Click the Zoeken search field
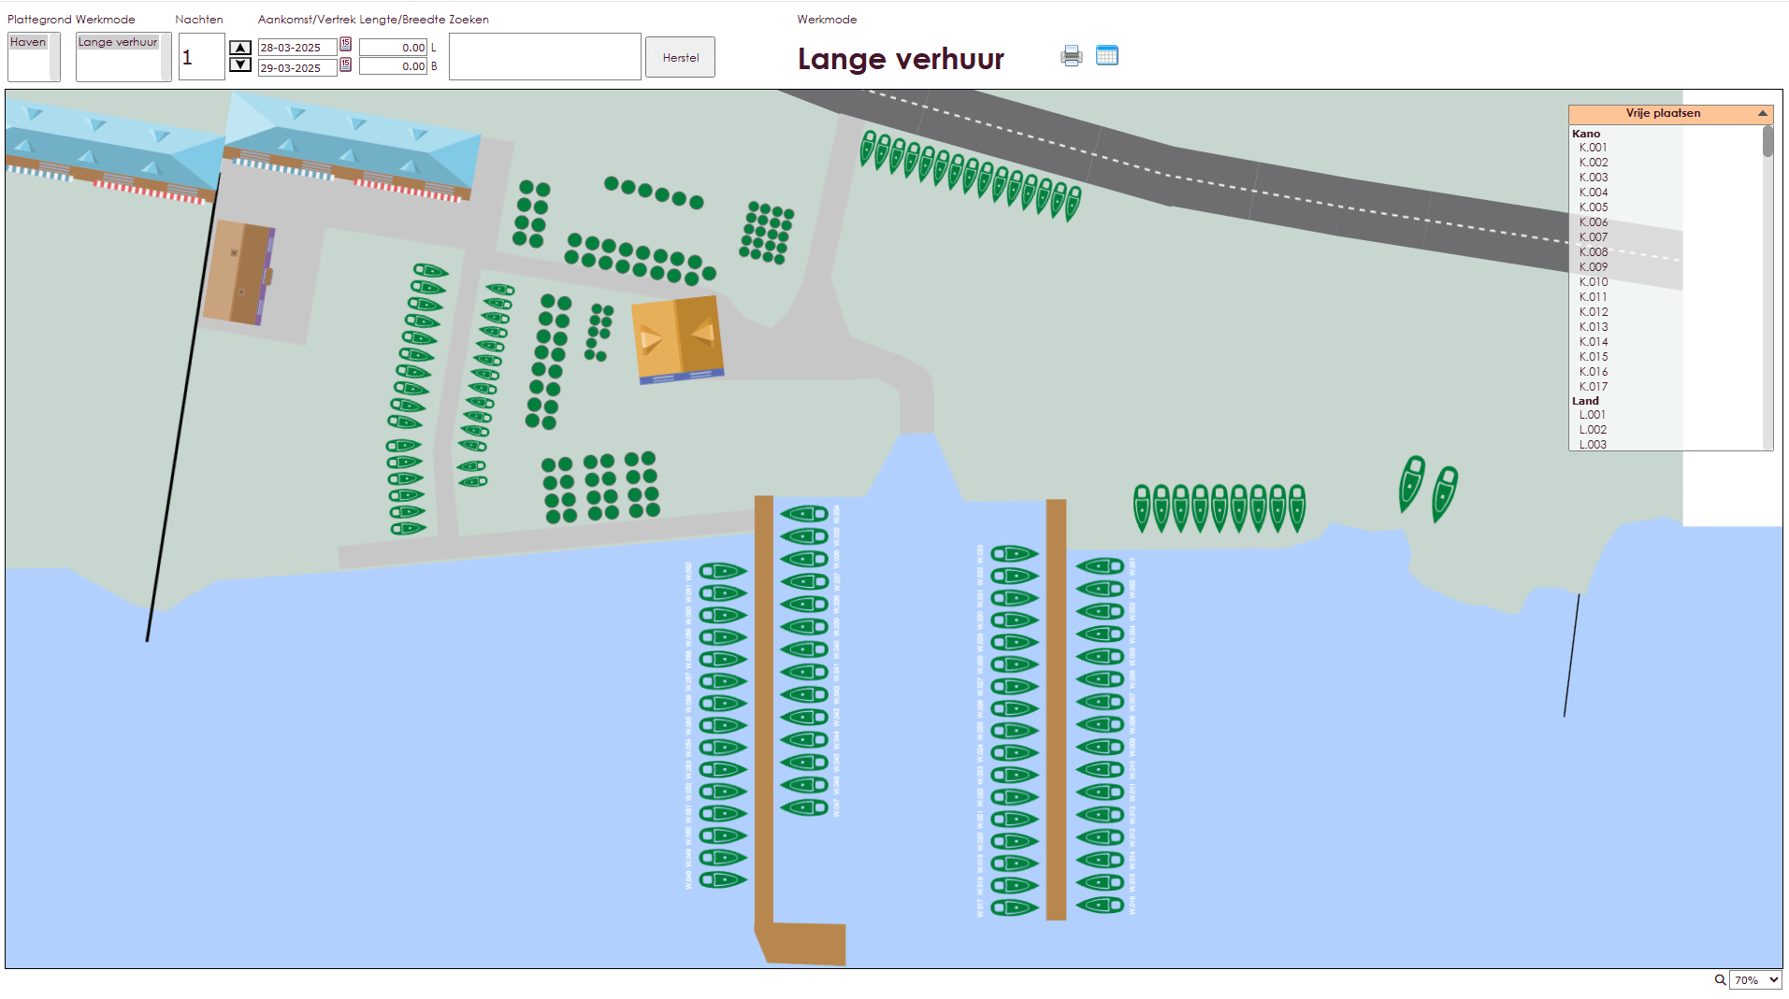 544,57
